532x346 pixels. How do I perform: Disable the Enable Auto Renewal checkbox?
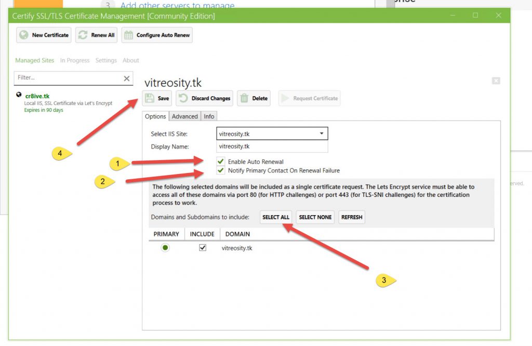(x=221, y=162)
